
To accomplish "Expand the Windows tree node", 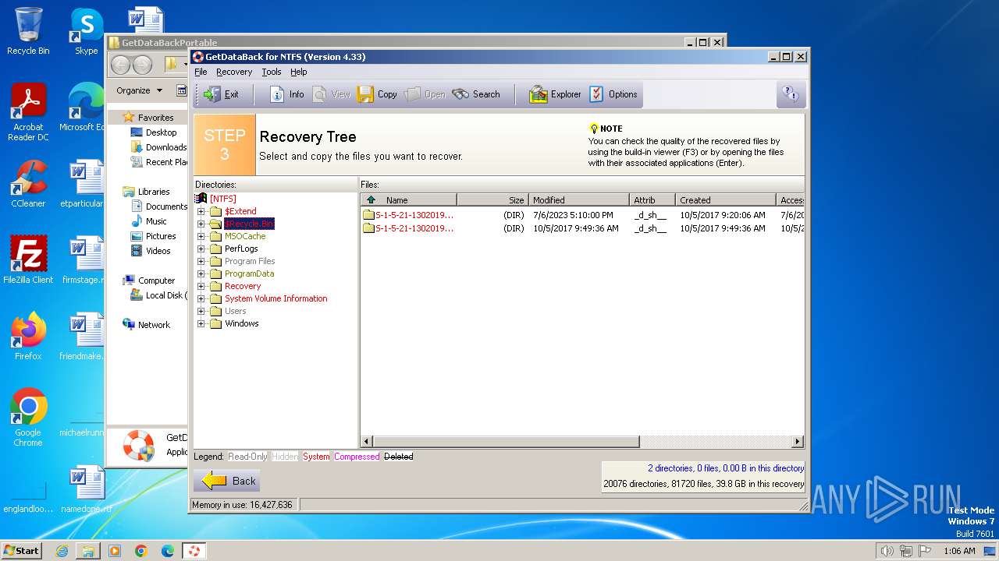I will 201,323.
